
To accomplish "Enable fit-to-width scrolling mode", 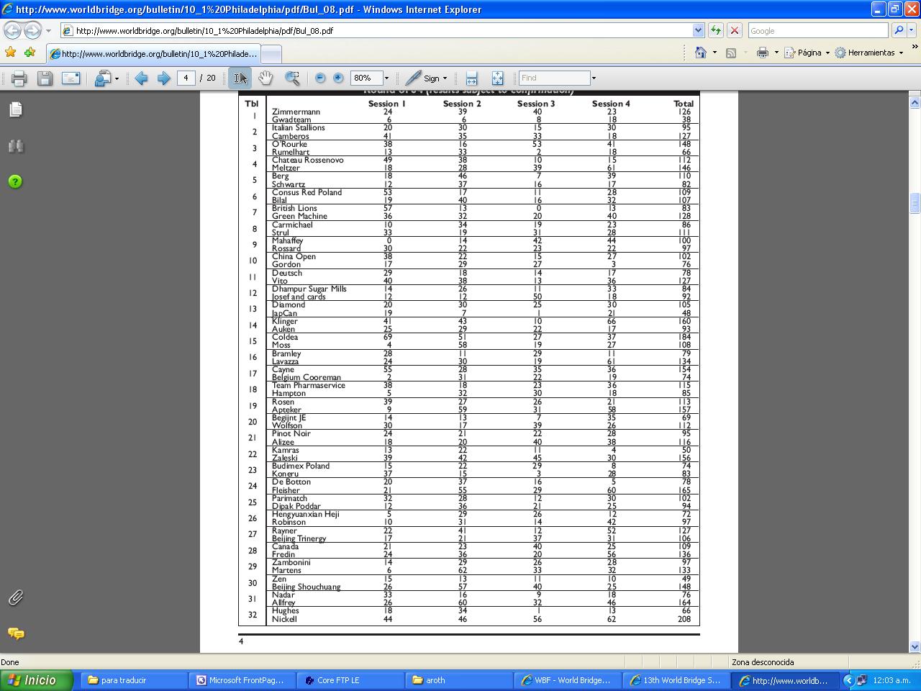I will pos(471,78).
